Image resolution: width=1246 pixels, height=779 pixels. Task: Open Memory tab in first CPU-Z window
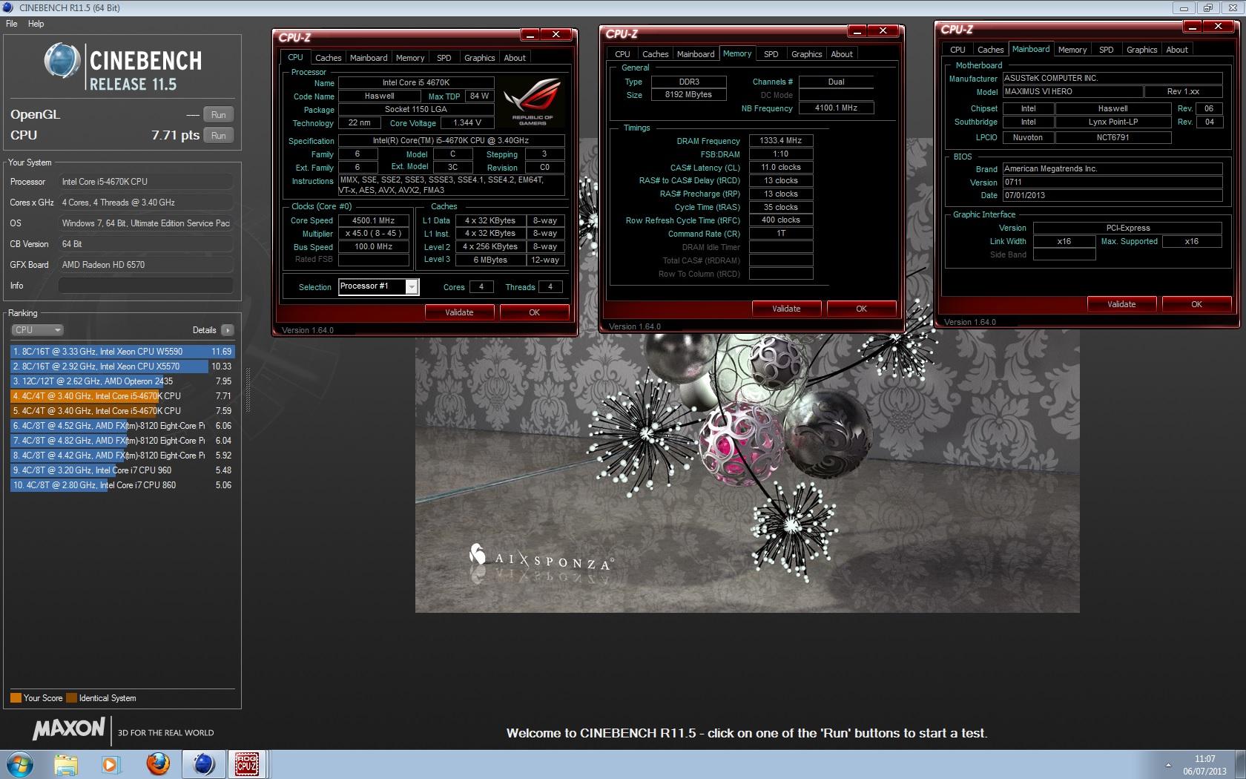click(410, 58)
